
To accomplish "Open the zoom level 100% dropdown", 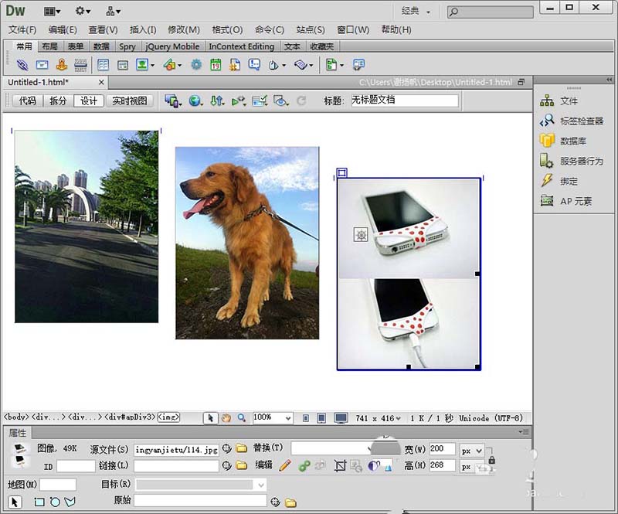I will pyautogui.click(x=273, y=417).
